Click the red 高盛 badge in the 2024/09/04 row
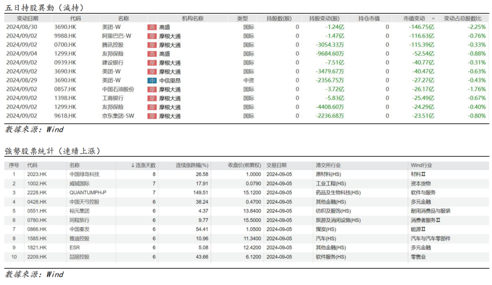 click(152, 54)
